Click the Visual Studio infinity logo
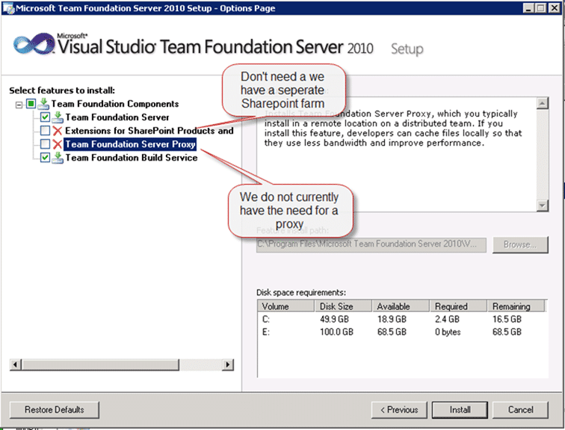This screenshot has width=565, height=430. click(34, 45)
